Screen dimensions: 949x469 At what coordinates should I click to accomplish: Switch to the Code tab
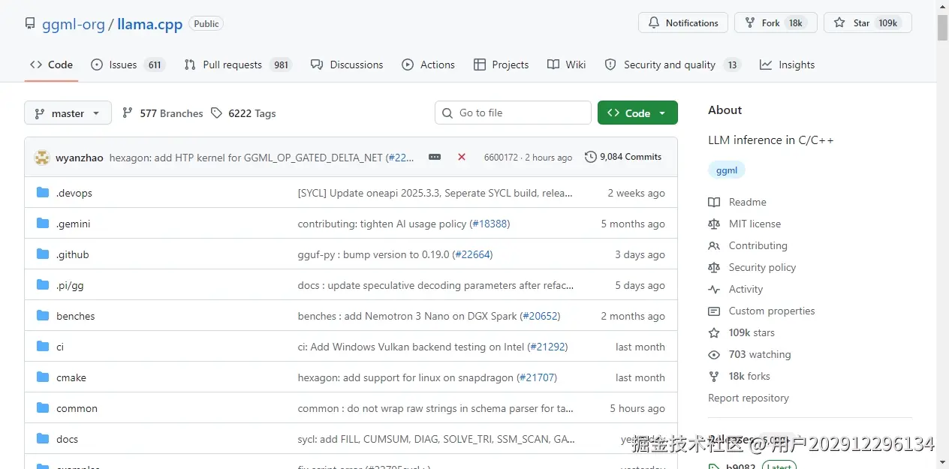coord(51,65)
